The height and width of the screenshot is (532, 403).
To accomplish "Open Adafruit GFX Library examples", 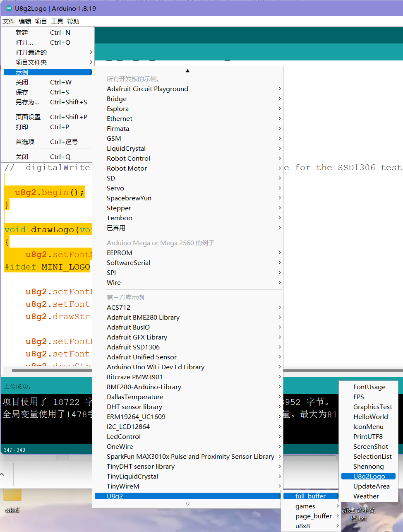I will click(x=188, y=337).
